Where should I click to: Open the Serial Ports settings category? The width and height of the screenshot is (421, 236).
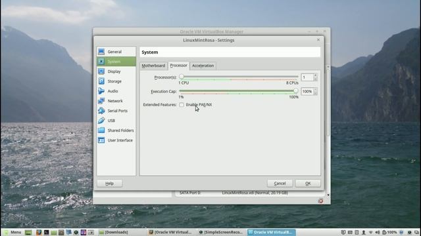tap(116, 111)
